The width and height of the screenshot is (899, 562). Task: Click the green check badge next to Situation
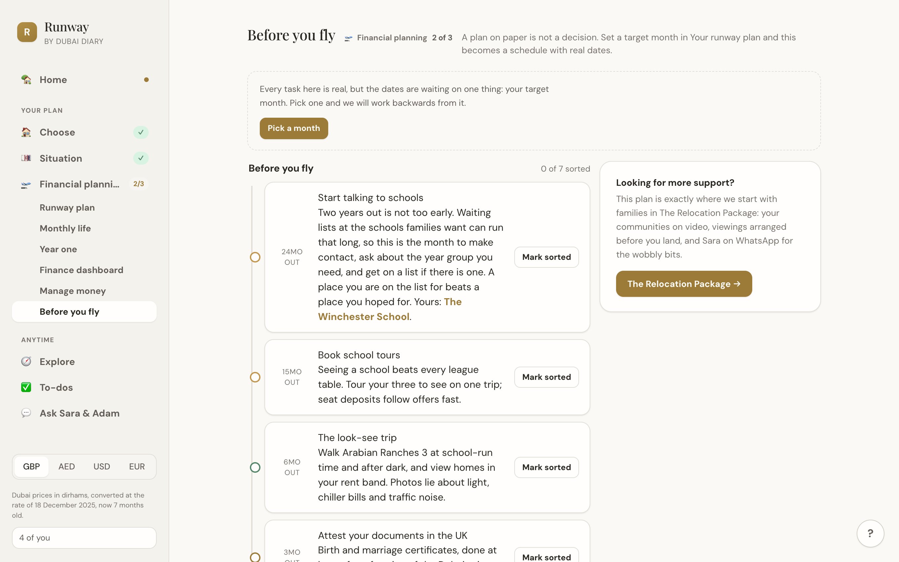(x=141, y=158)
